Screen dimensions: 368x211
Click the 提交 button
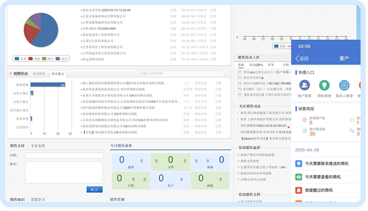pyautogui.click(x=94, y=189)
